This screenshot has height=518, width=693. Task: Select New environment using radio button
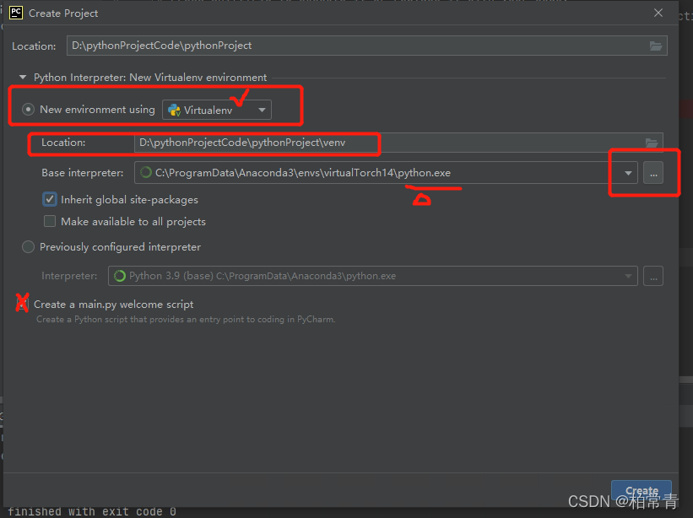[x=29, y=109]
